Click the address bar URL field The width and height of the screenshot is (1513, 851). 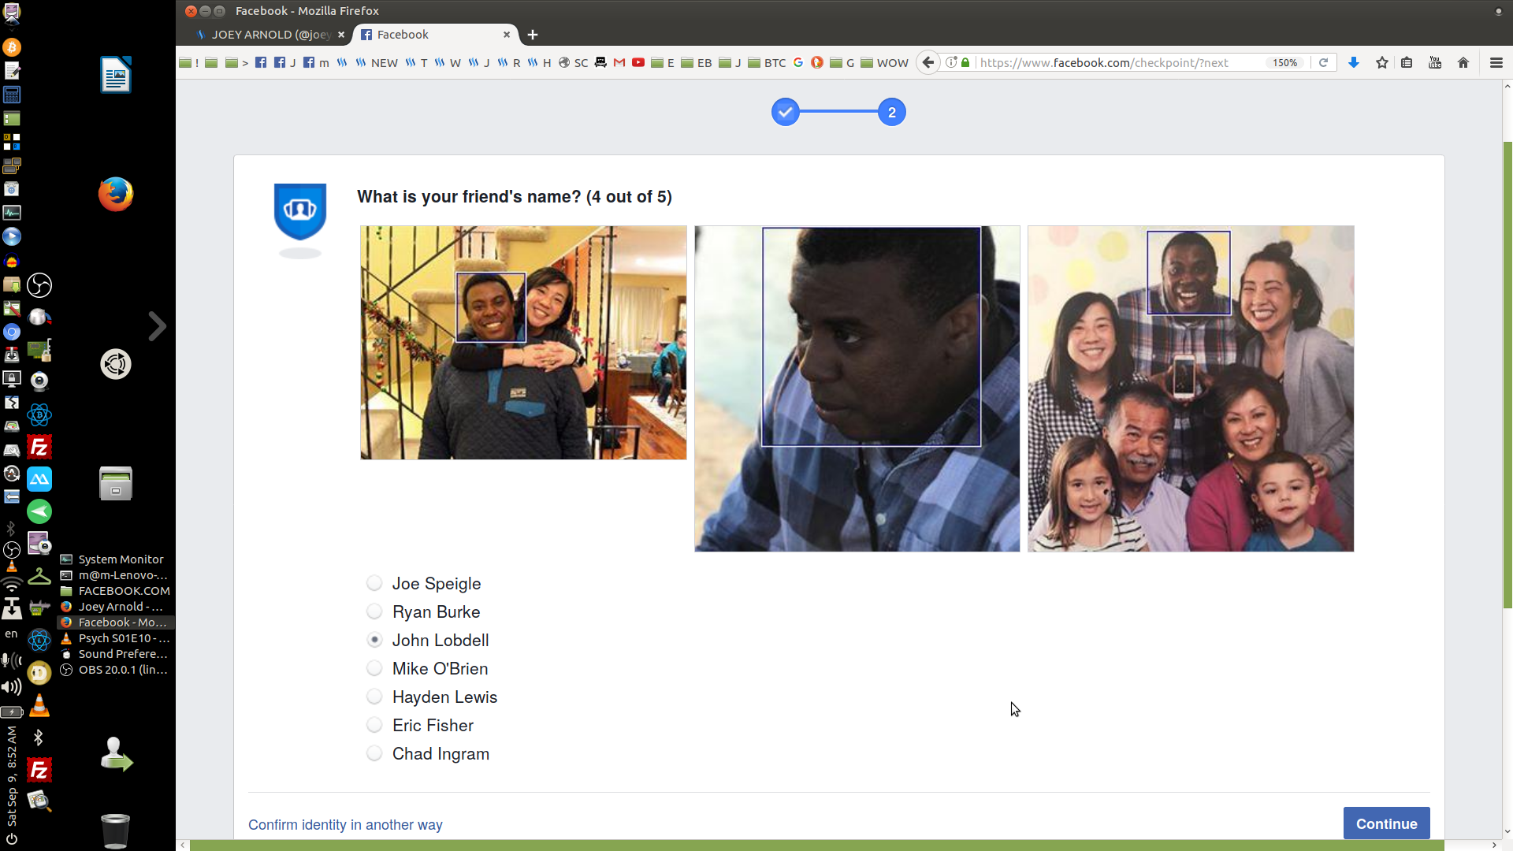1119,62
